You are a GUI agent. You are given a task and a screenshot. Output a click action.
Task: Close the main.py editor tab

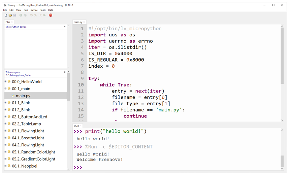[x=84, y=22]
